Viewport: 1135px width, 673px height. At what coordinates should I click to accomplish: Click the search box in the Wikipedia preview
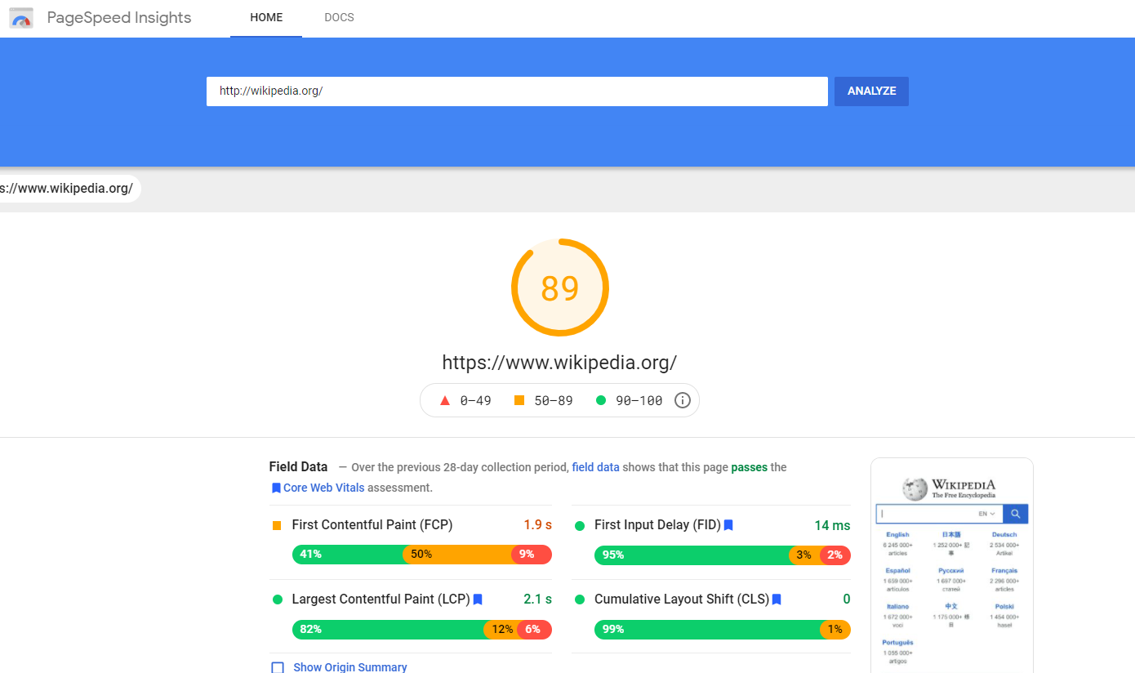click(x=939, y=514)
